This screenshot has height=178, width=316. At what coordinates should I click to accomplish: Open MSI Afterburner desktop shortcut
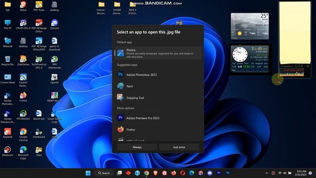(x=54, y=62)
